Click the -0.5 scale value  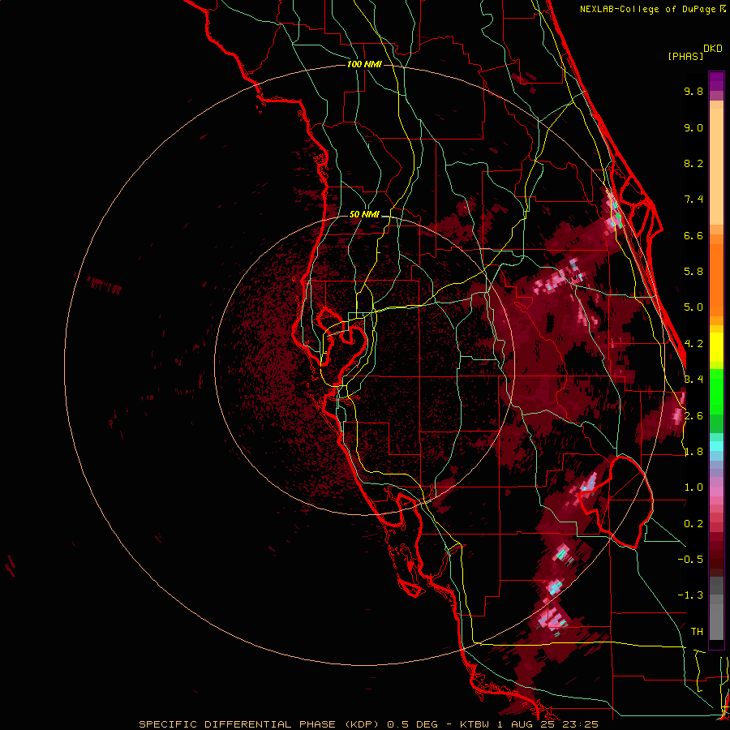click(x=690, y=560)
